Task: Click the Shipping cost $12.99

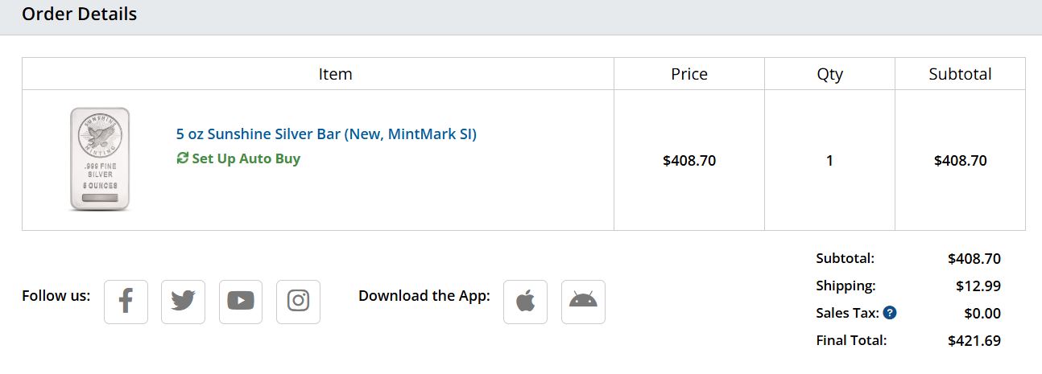Action: 978,286
